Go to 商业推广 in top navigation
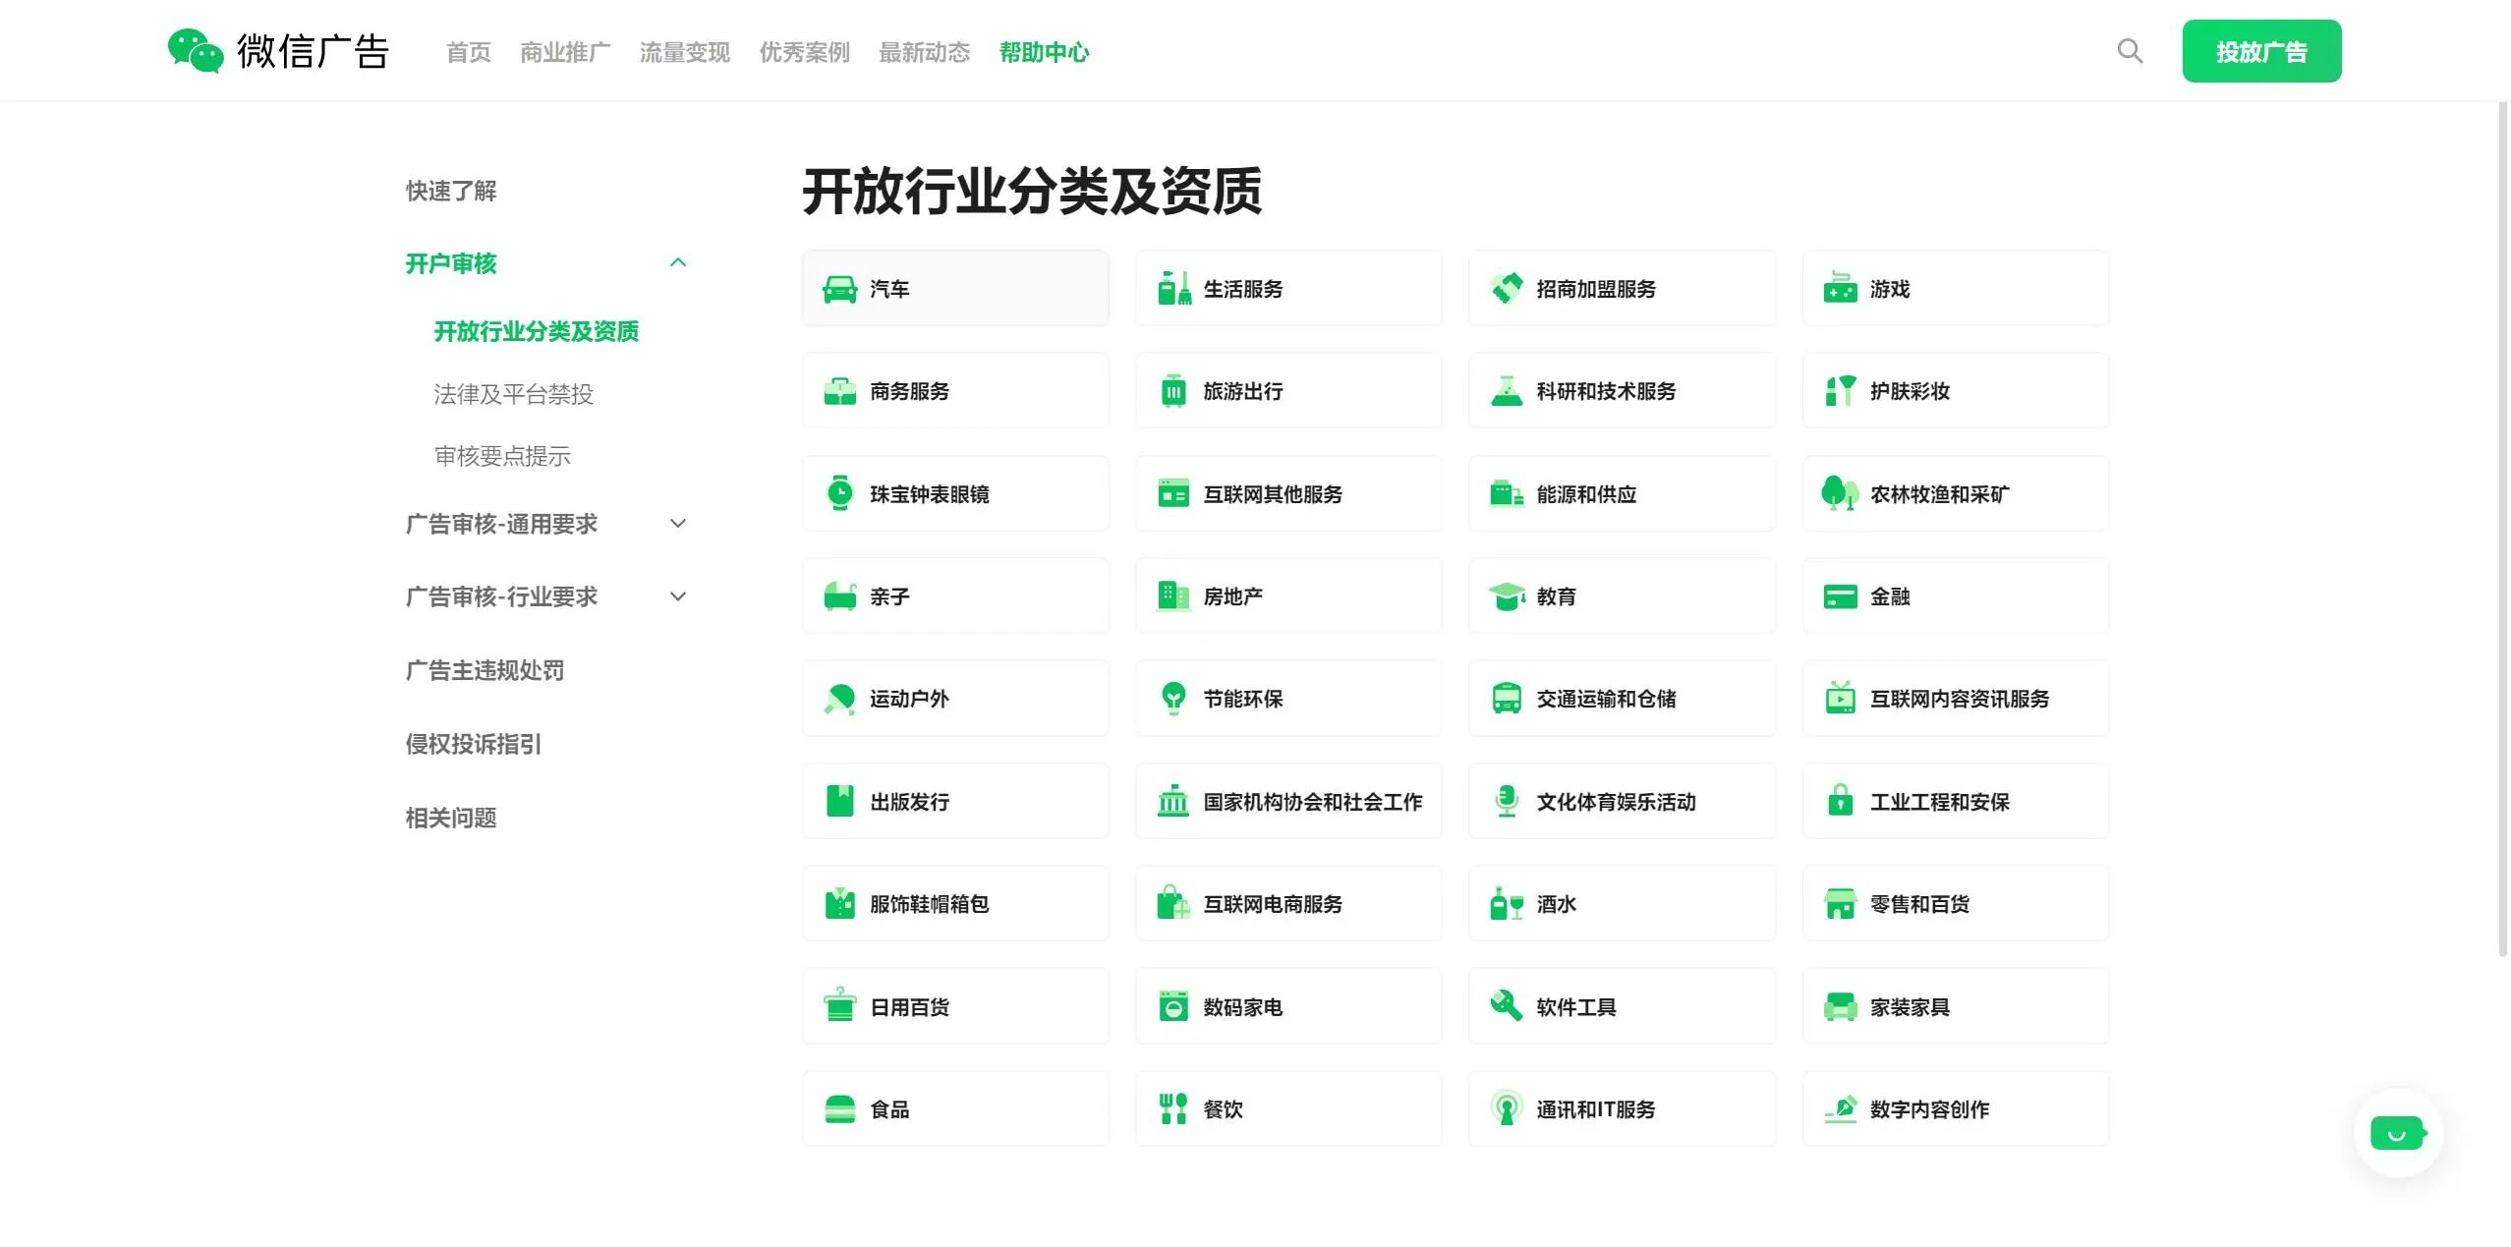 point(565,52)
